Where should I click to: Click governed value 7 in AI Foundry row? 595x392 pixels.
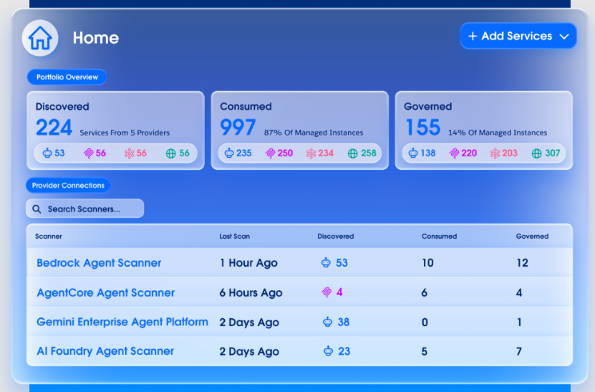click(x=518, y=351)
